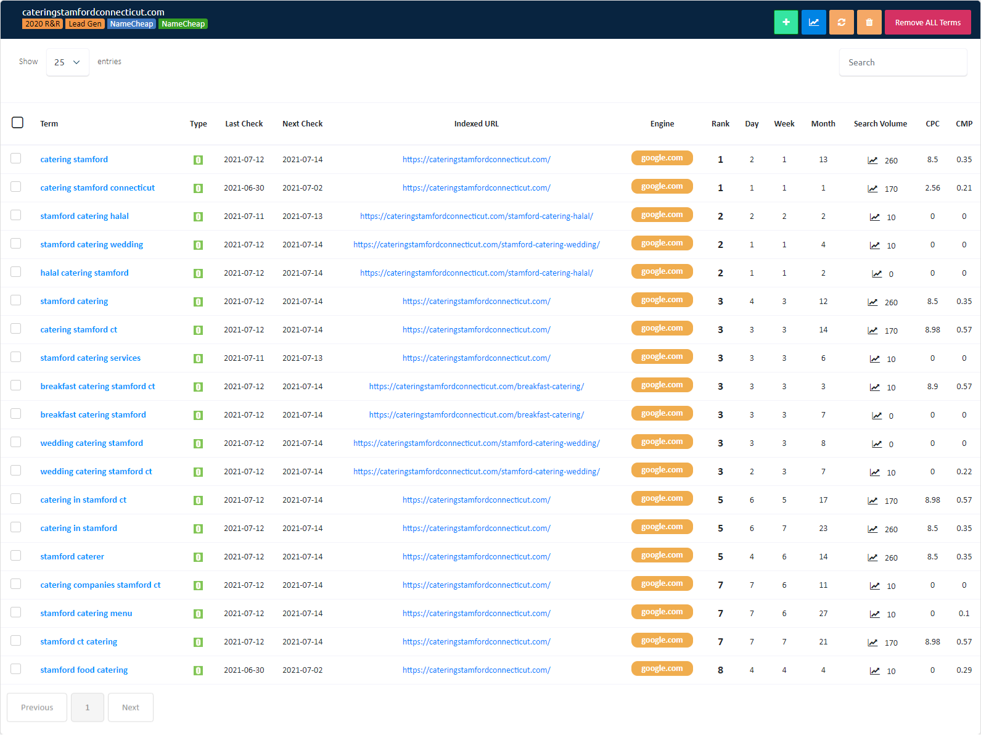Click green type icon for breakfast catering stamford ct

coord(198,387)
